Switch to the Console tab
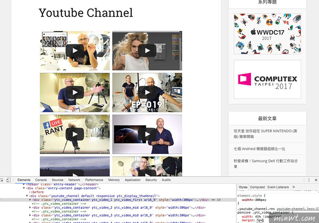 click(x=41, y=180)
